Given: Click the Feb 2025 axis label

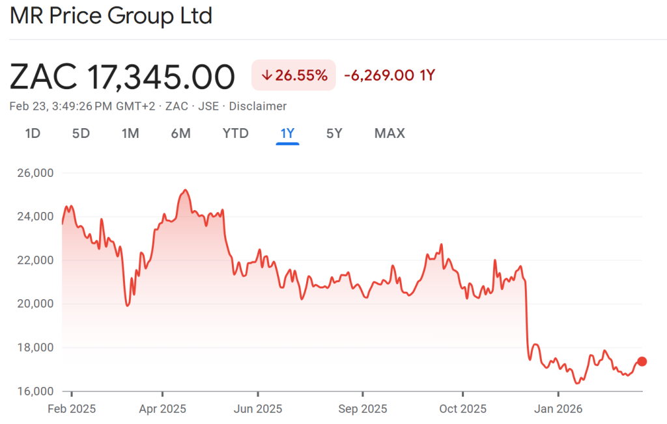Looking at the screenshot, I should [x=72, y=409].
